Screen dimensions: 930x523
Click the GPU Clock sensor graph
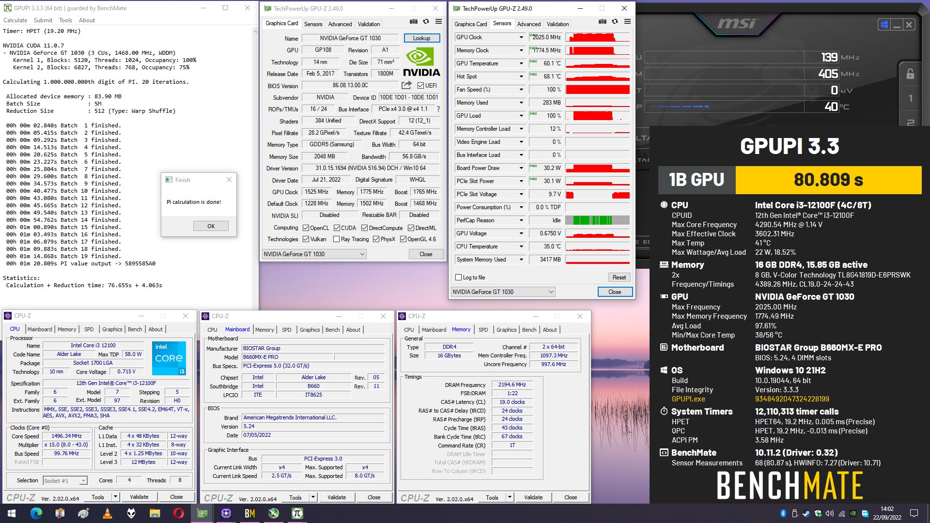pyautogui.click(x=598, y=37)
